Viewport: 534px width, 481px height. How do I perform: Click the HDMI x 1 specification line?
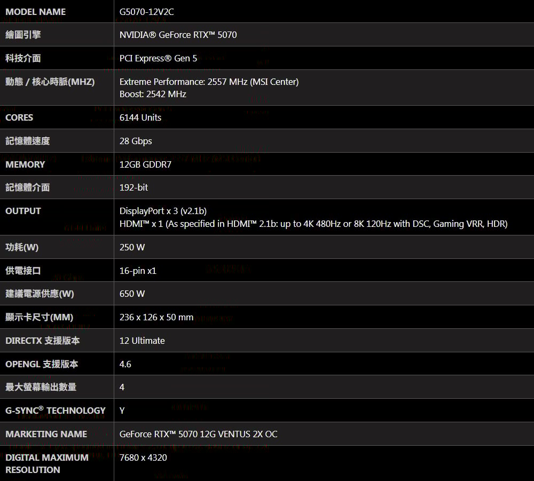(x=313, y=224)
